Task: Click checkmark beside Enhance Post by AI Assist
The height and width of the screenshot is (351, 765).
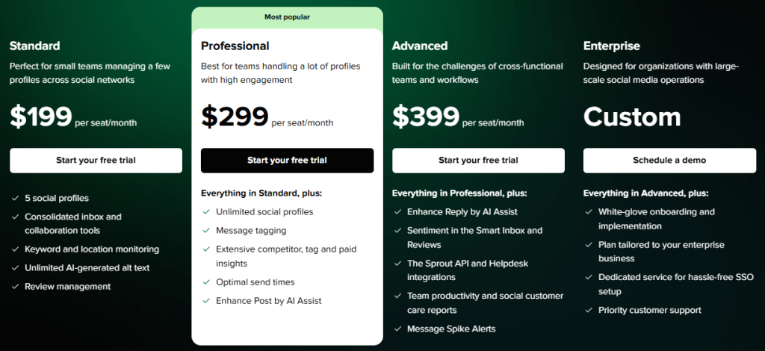Action: tap(207, 301)
